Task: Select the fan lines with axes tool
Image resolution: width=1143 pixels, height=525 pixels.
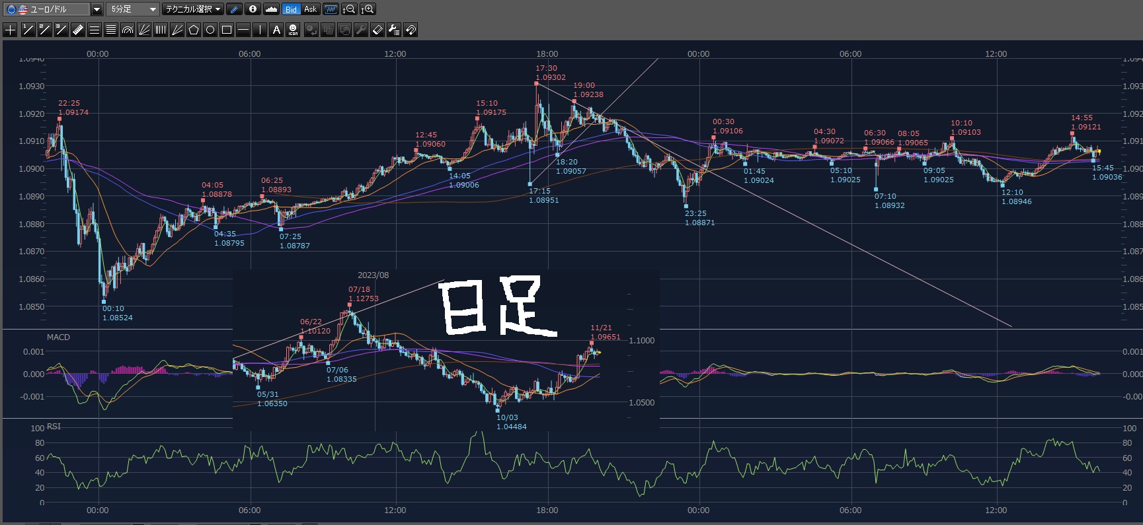Action: 144,30
